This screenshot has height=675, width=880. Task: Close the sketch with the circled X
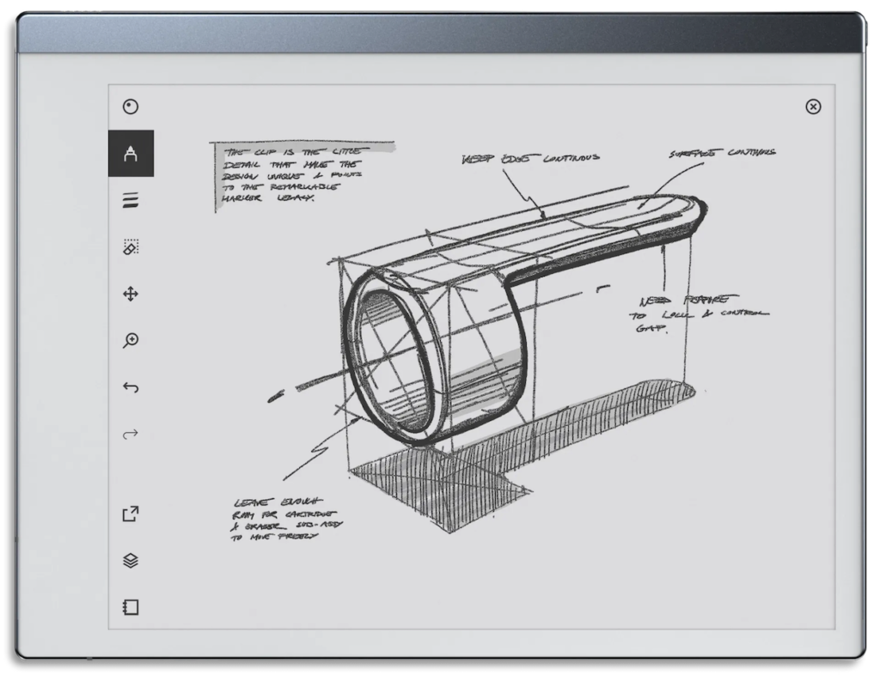coord(811,106)
